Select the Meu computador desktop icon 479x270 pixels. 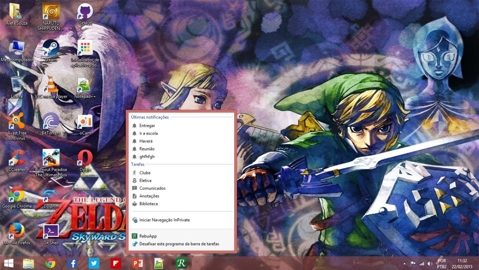coord(17,51)
